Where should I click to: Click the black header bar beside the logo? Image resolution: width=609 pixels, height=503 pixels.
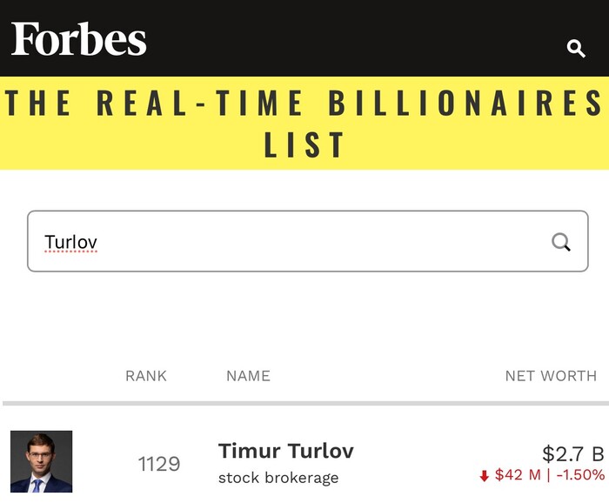[348, 39]
